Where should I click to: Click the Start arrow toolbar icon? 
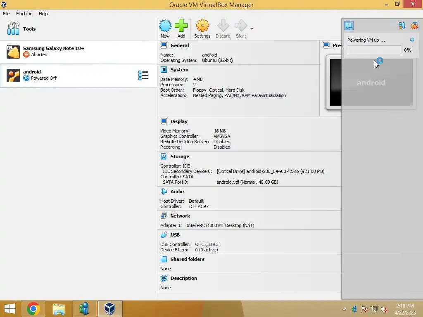pyautogui.click(x=241, y=26)
